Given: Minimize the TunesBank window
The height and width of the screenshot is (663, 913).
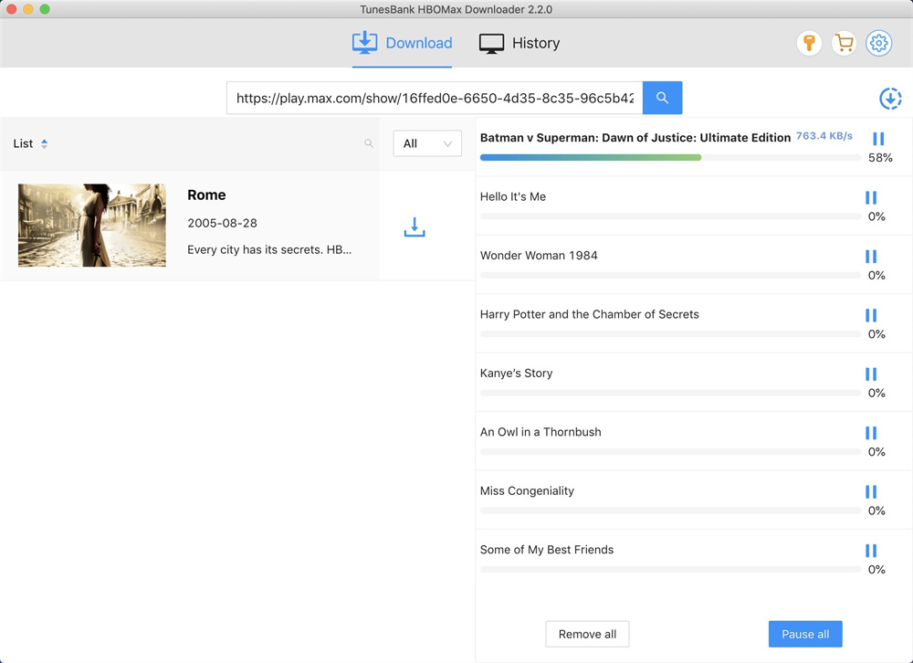Looking at the screenshot, I should coord(28,9).
